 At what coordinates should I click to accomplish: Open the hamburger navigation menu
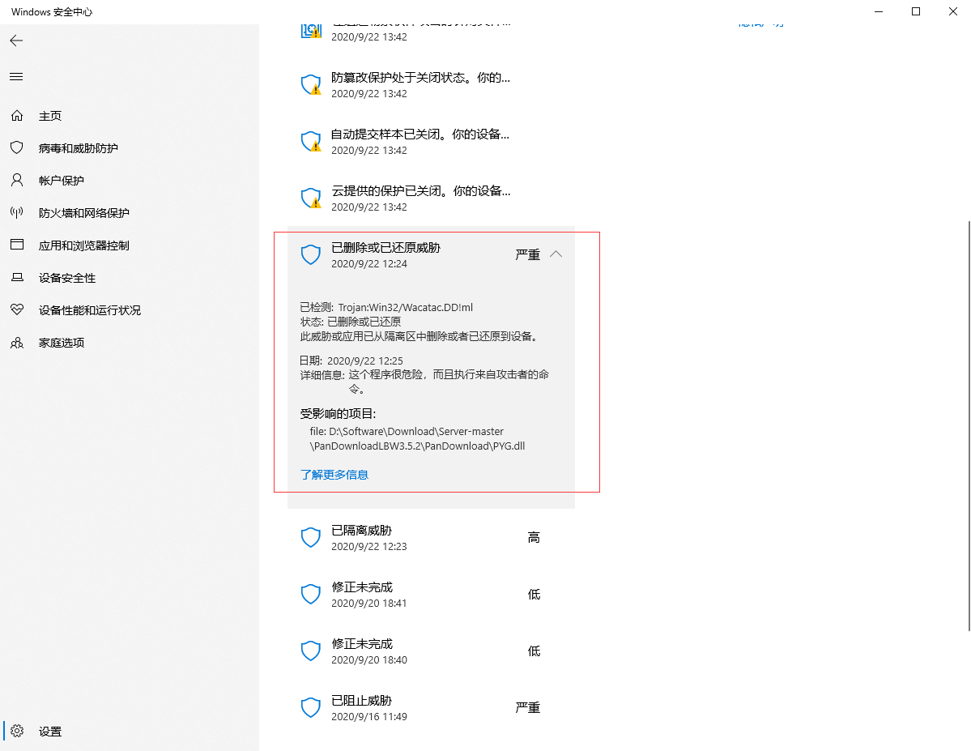point(15,76)
